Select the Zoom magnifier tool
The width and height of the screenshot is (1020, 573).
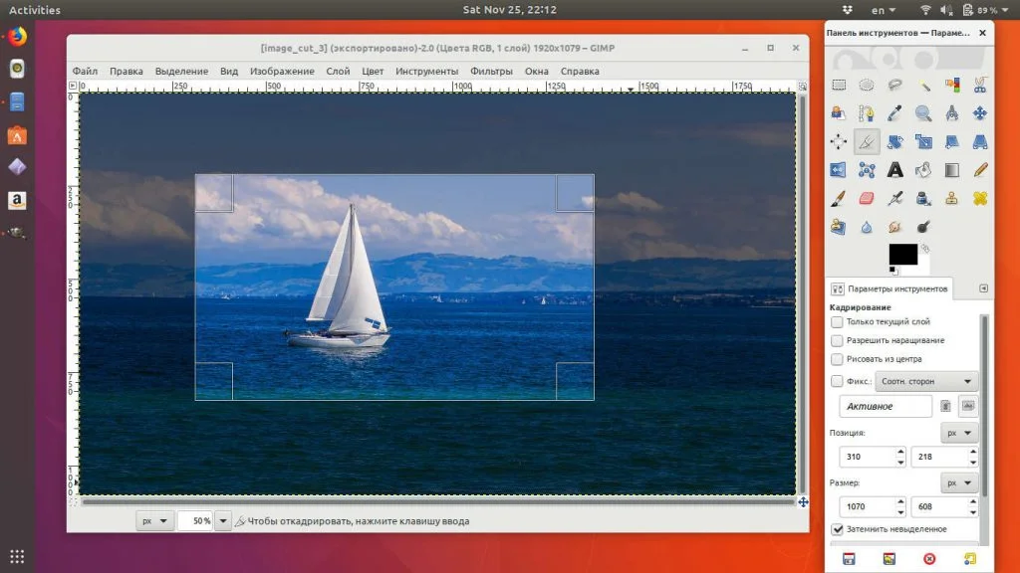923,113
